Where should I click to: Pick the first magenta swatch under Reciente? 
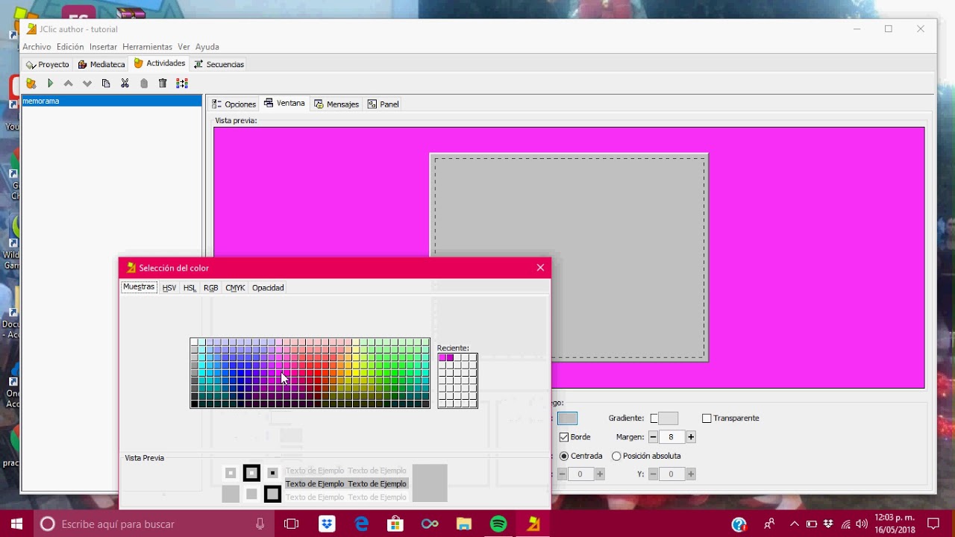tap(442, 358)
